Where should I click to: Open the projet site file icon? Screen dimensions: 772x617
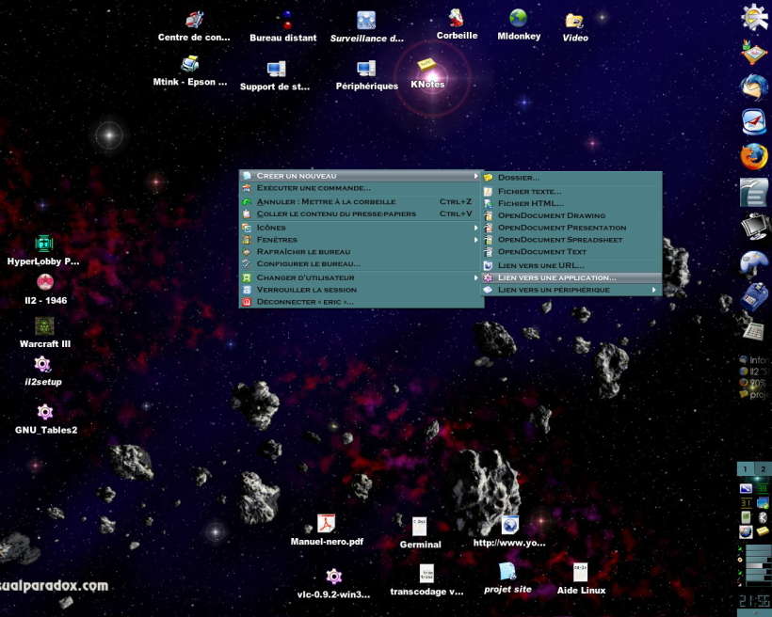point(507,572)
